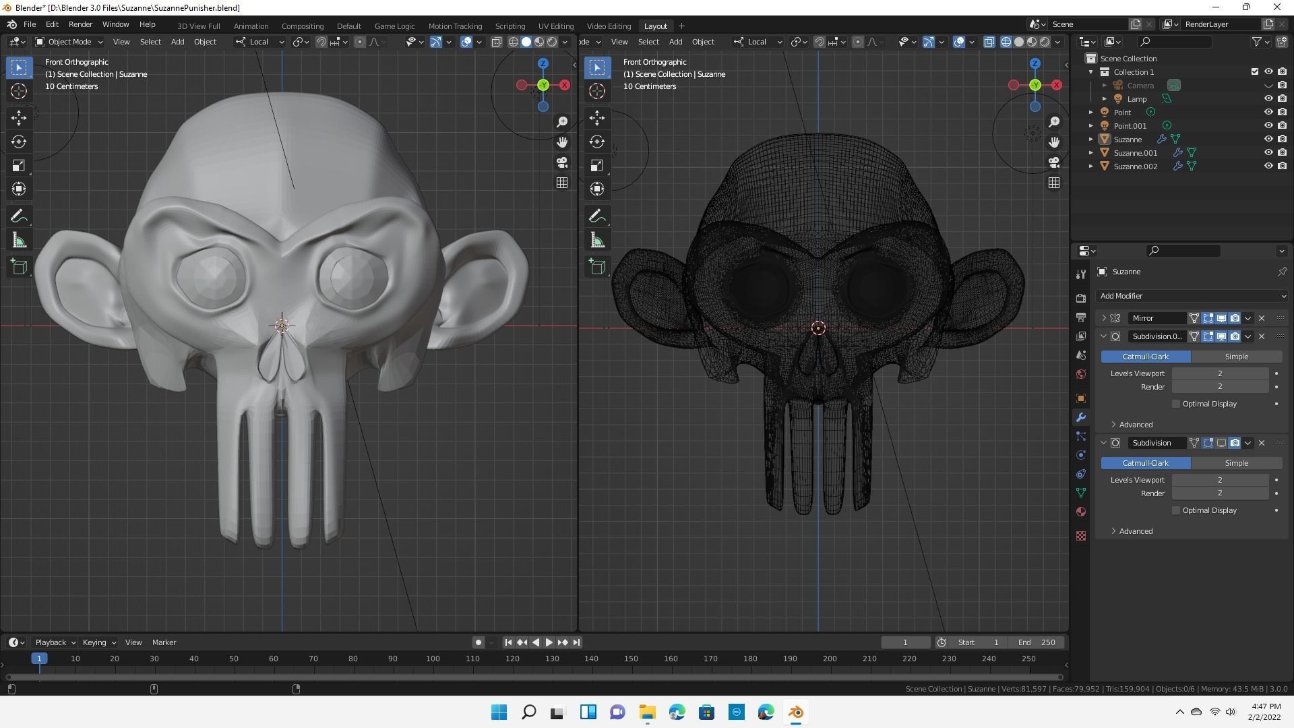Switch to the UV Editing workspace tab
Image resolution: width=1294 pixels, height=728 pixels.
click(x=556, y=26)
